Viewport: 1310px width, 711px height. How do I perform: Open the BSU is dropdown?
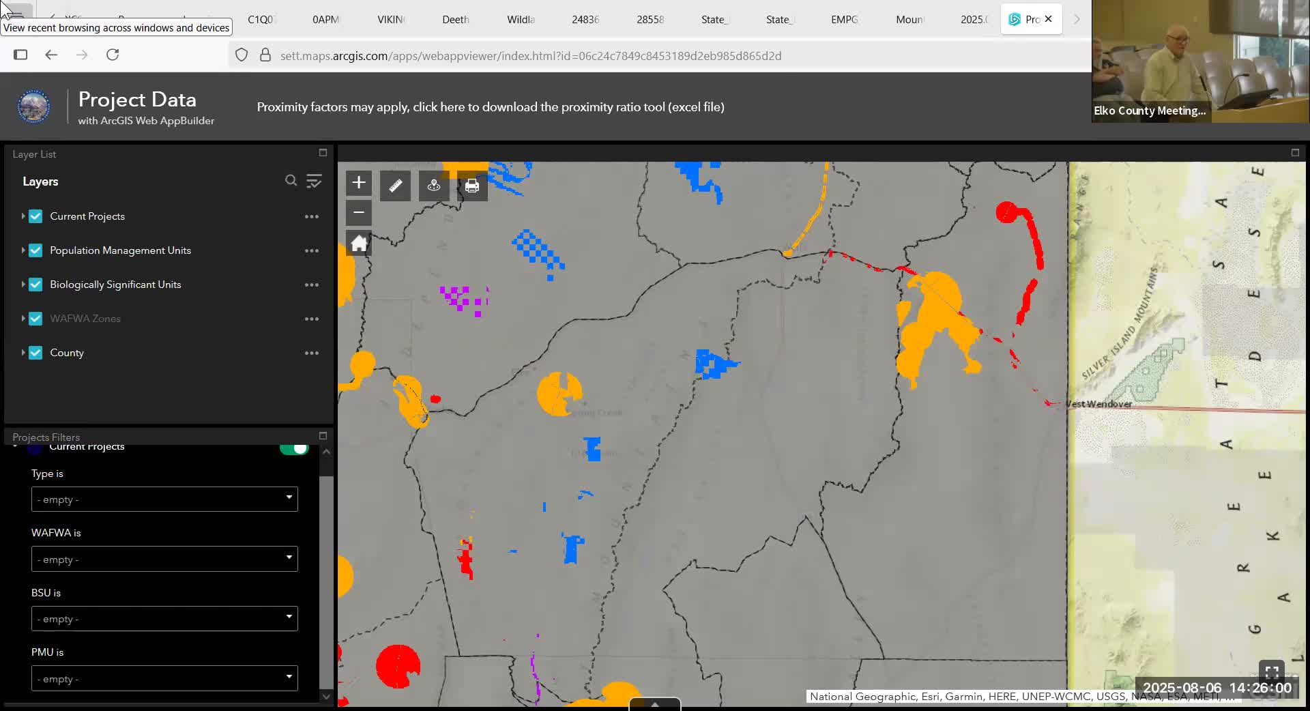click(x=164, y=619)
